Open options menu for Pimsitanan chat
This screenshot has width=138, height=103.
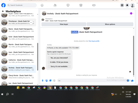point(31,22)
